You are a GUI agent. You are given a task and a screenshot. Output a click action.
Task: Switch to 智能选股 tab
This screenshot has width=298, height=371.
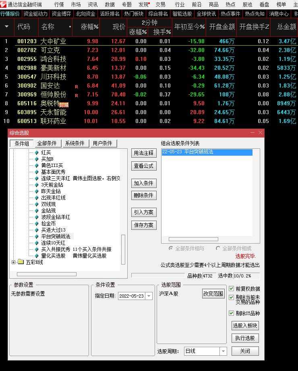point(182,14)
